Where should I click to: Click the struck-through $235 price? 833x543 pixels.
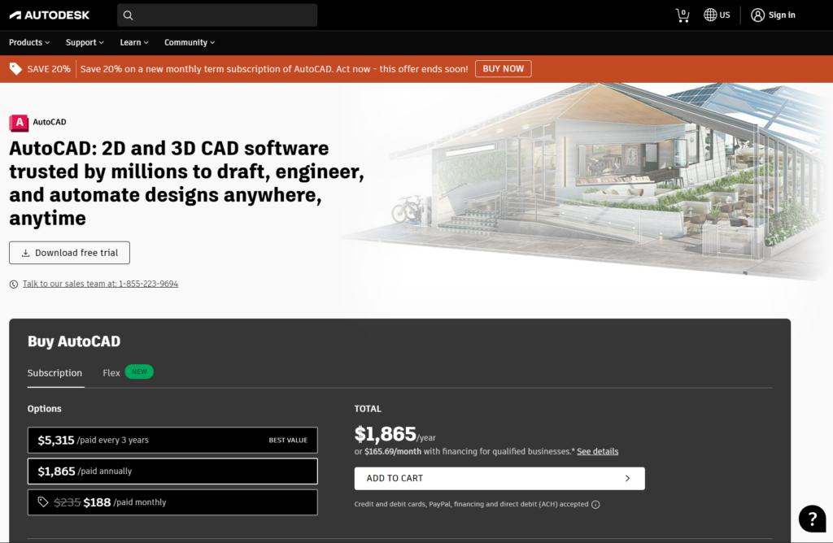(x=68, y=502)
